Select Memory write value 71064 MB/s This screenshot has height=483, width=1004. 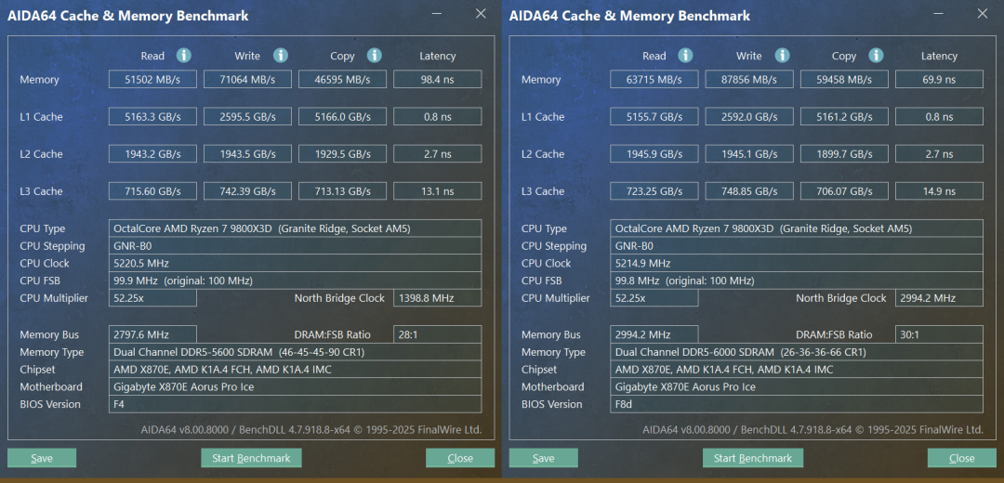click(247, 79)
